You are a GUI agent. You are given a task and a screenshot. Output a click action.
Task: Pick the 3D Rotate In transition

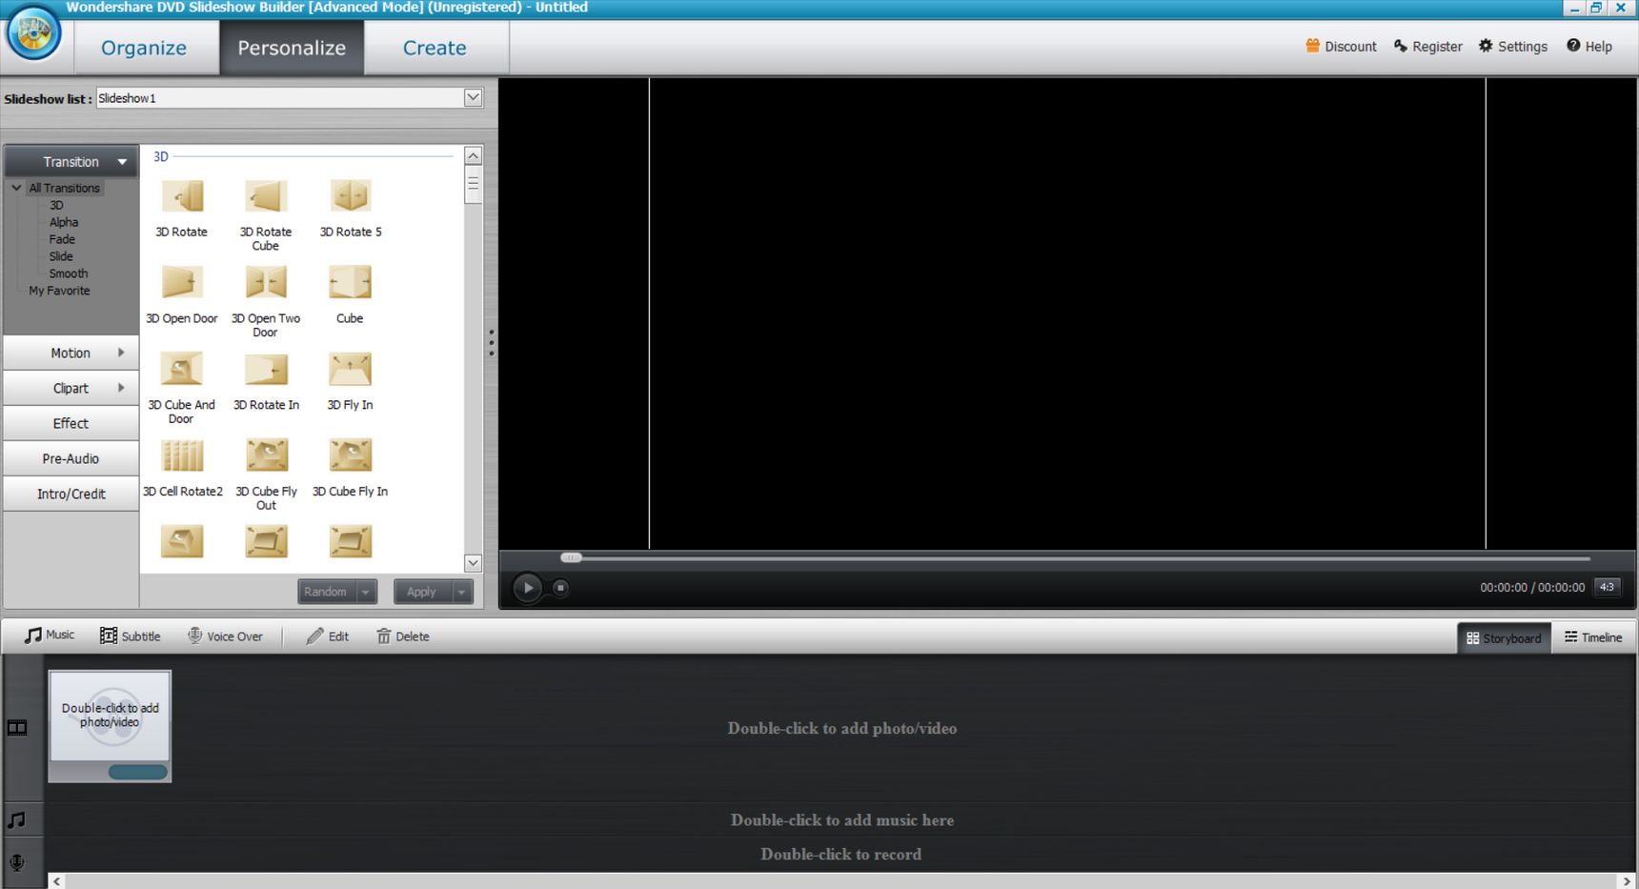266,370
